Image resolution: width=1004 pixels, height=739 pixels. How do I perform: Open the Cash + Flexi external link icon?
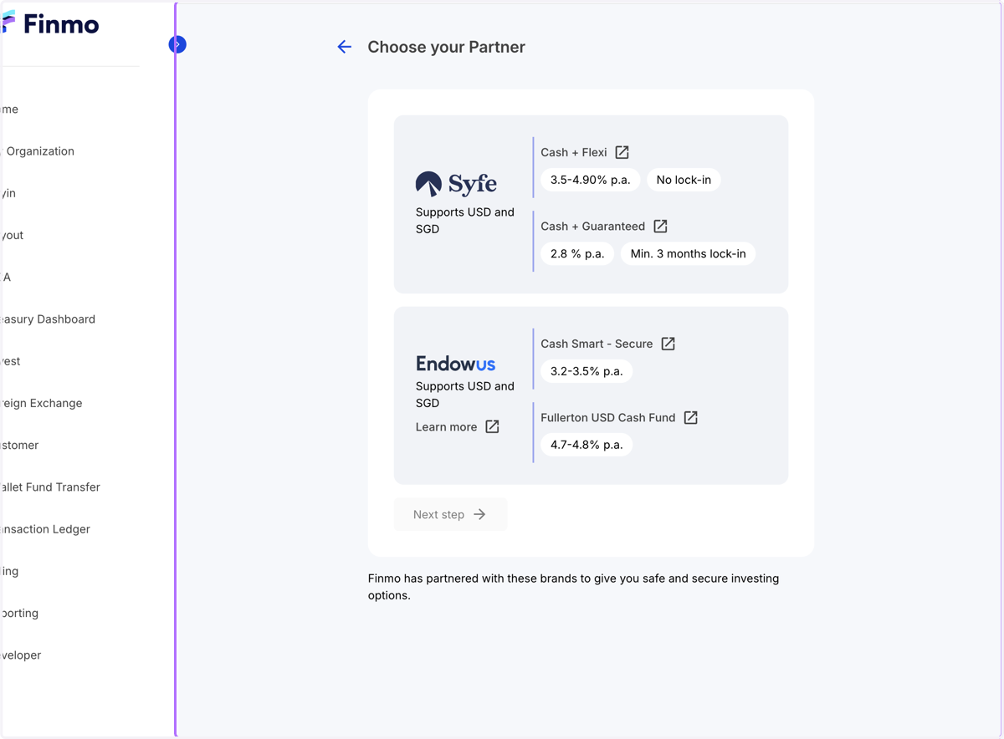622,152
